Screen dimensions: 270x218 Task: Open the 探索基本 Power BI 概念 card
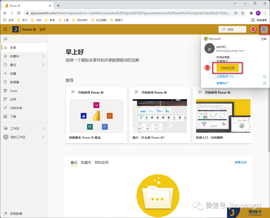point(96,115)
